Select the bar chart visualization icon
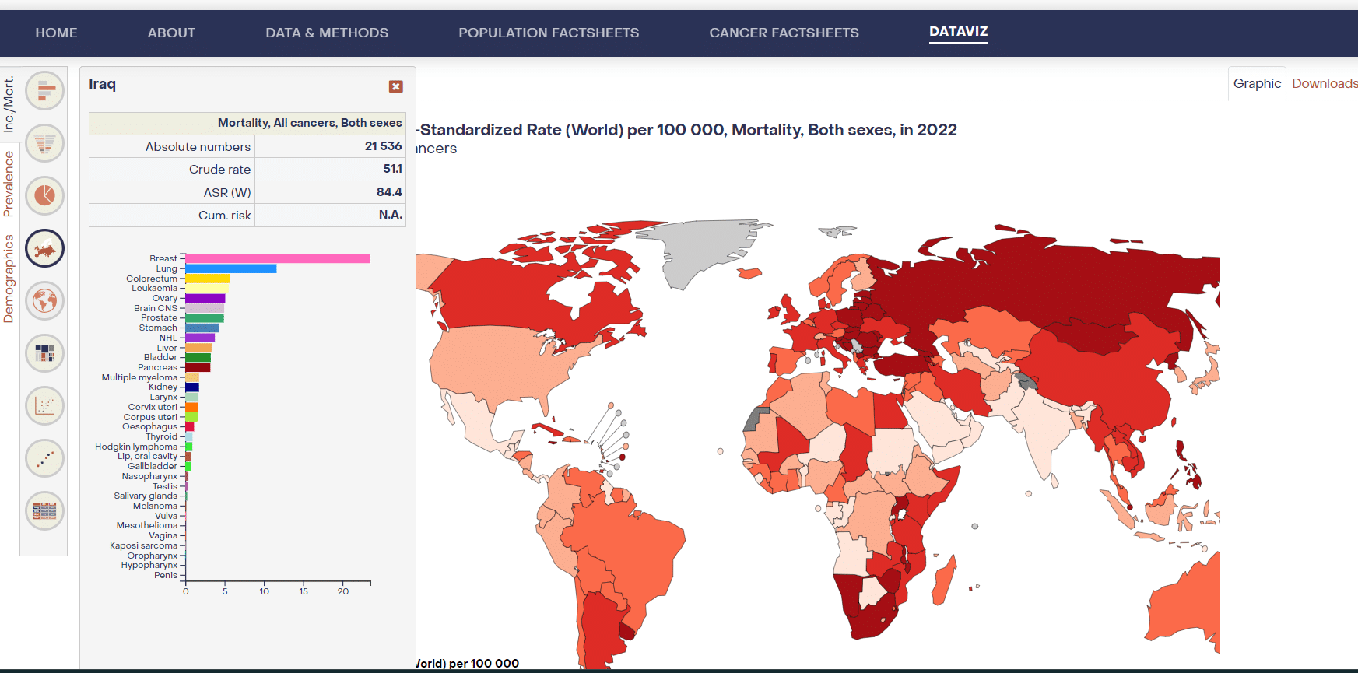 45,91
